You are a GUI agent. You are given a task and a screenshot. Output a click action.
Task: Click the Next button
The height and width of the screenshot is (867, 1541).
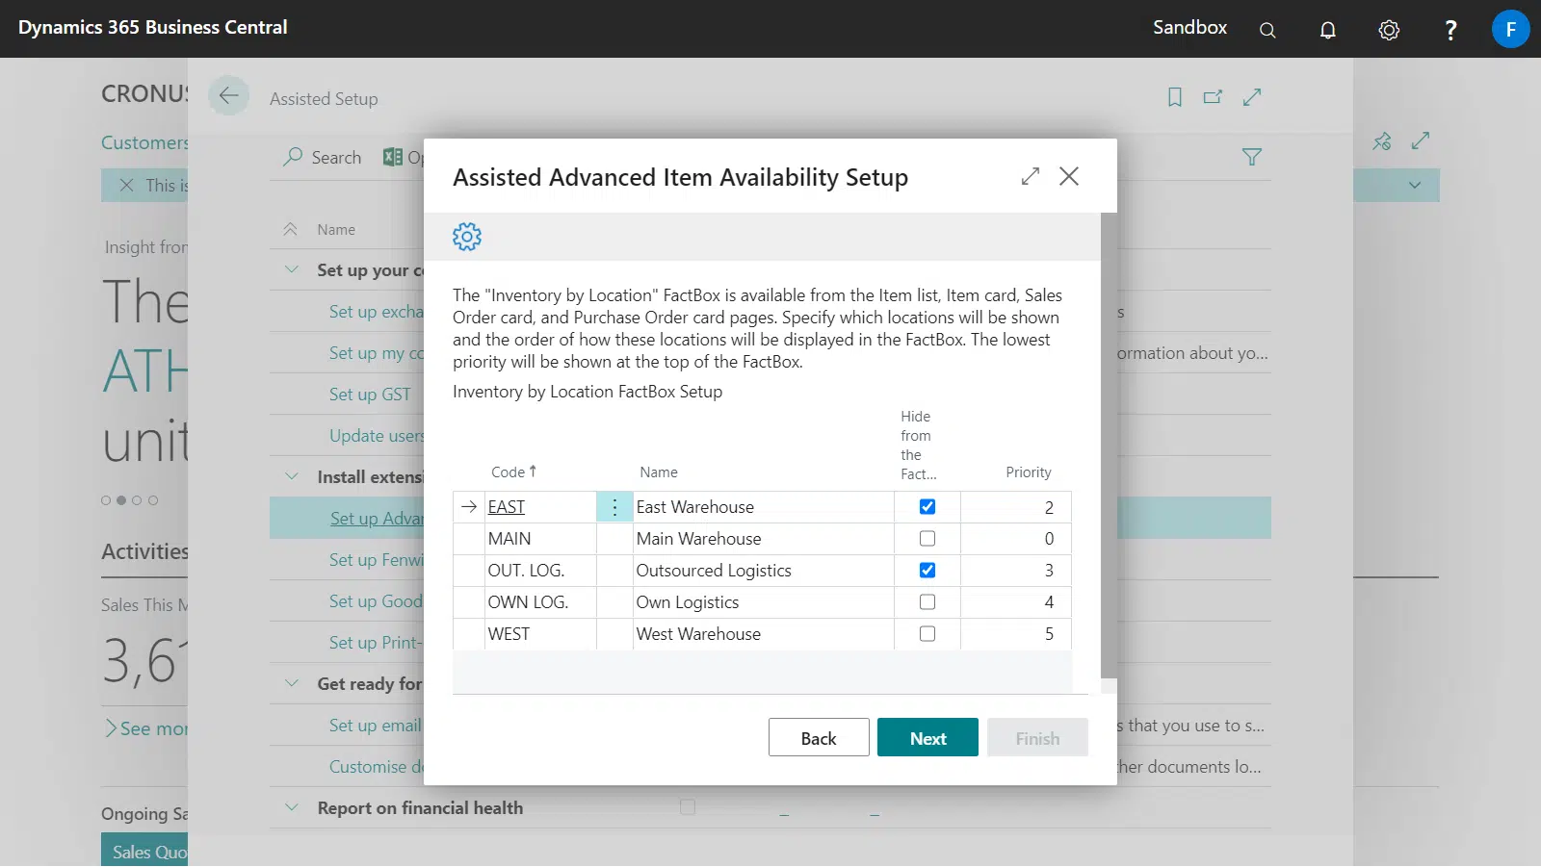coord(927,738)
